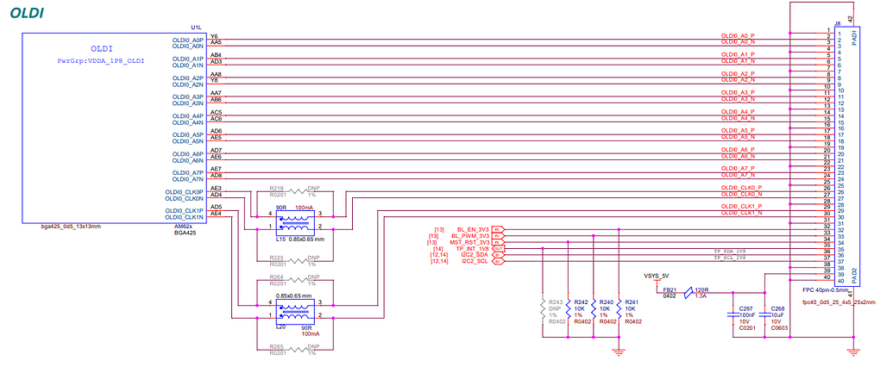Click the C268 10uF capacitor symbol
The height and width of the screenshot is (373, 893).
tap(764, 314)
